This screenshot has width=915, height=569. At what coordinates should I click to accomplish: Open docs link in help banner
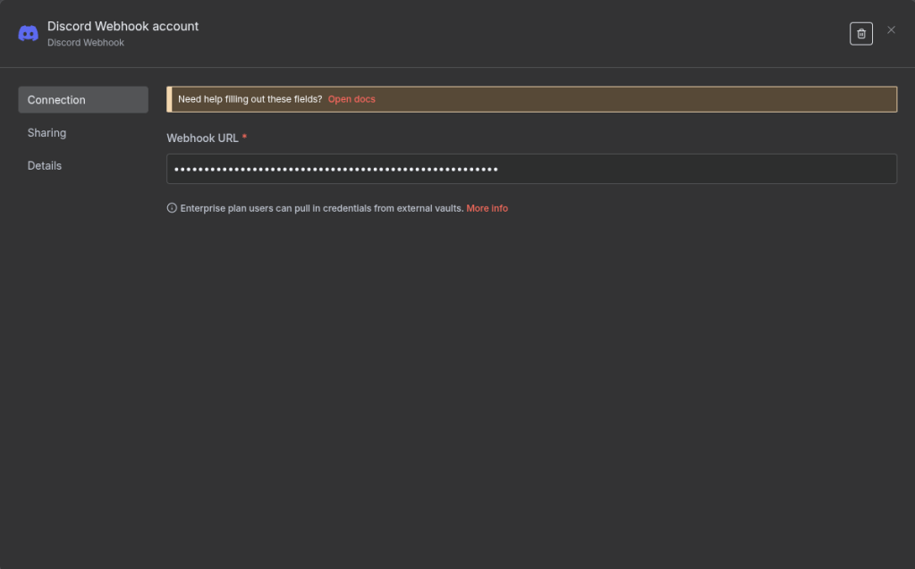coord(352,99)
